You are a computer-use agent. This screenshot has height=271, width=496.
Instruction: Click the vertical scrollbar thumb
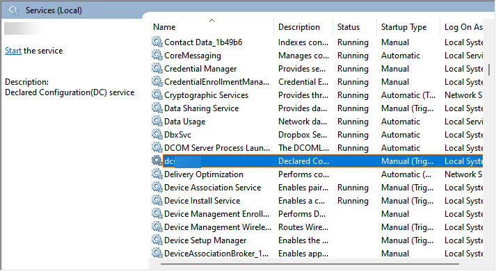pos(489,69)
